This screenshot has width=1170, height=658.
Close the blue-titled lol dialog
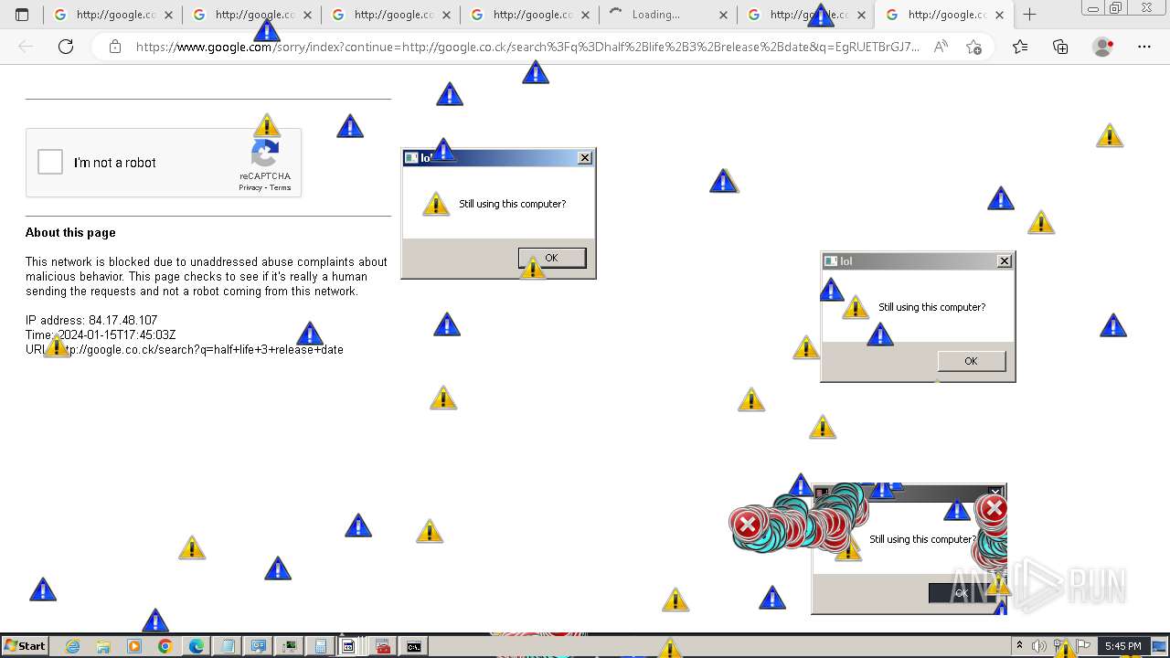[x=585, y=158]
